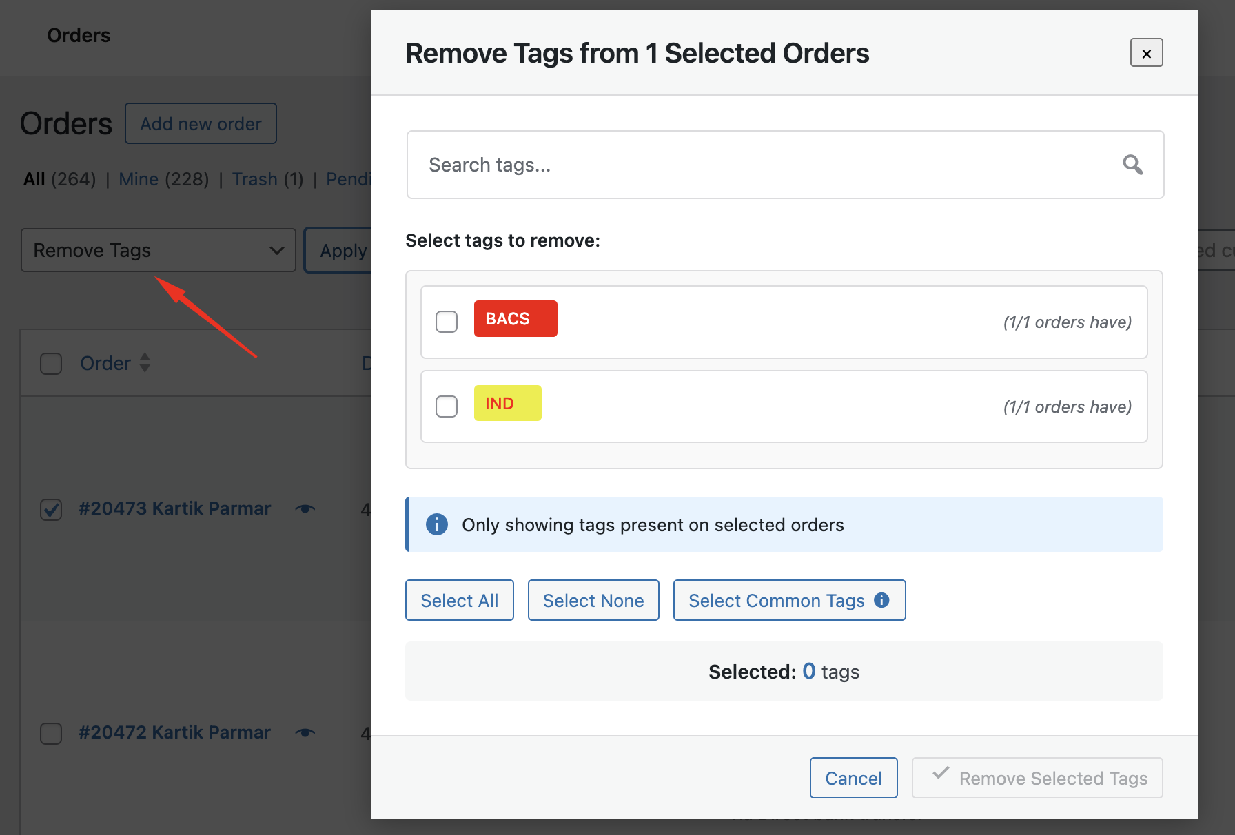Uncheck order #20473 Kartik Parmar checkbox
Screen dimensions: 1235x835
coord(51,509)
